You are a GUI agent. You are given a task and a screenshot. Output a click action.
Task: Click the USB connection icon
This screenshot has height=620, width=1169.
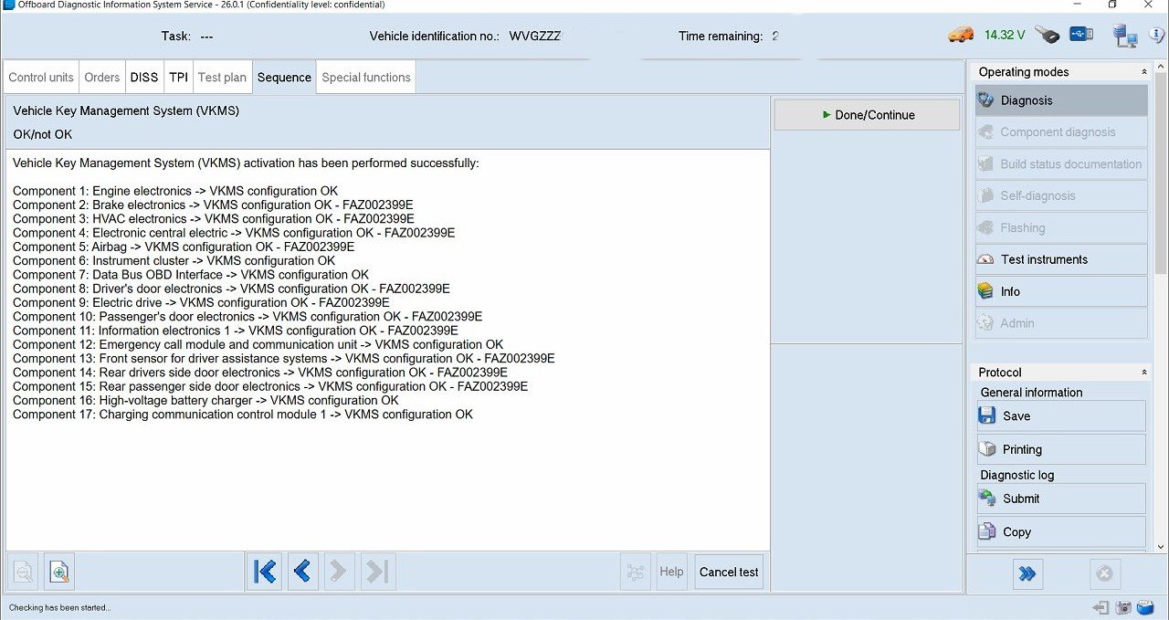coord(1081,35)
